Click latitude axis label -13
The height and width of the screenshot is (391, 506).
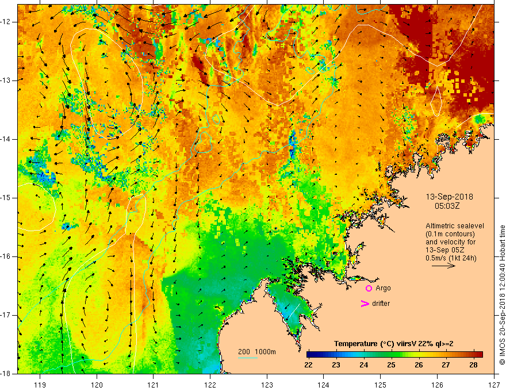tap(6, 80)
